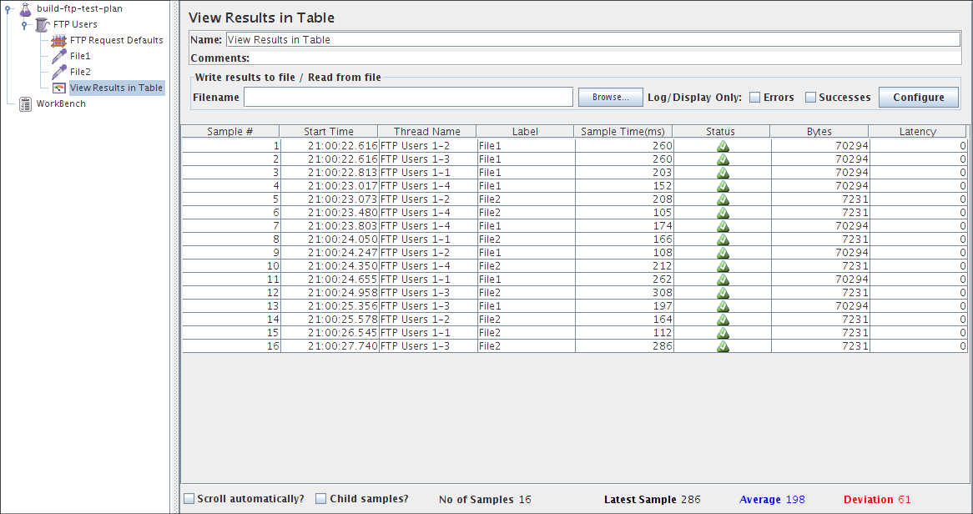Enable Scroll automatically checkbox
The image size is (973, 514).
click(x=189, y=499)
